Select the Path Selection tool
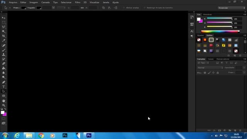This screenshot has width=247, height=139. [3, 92]
